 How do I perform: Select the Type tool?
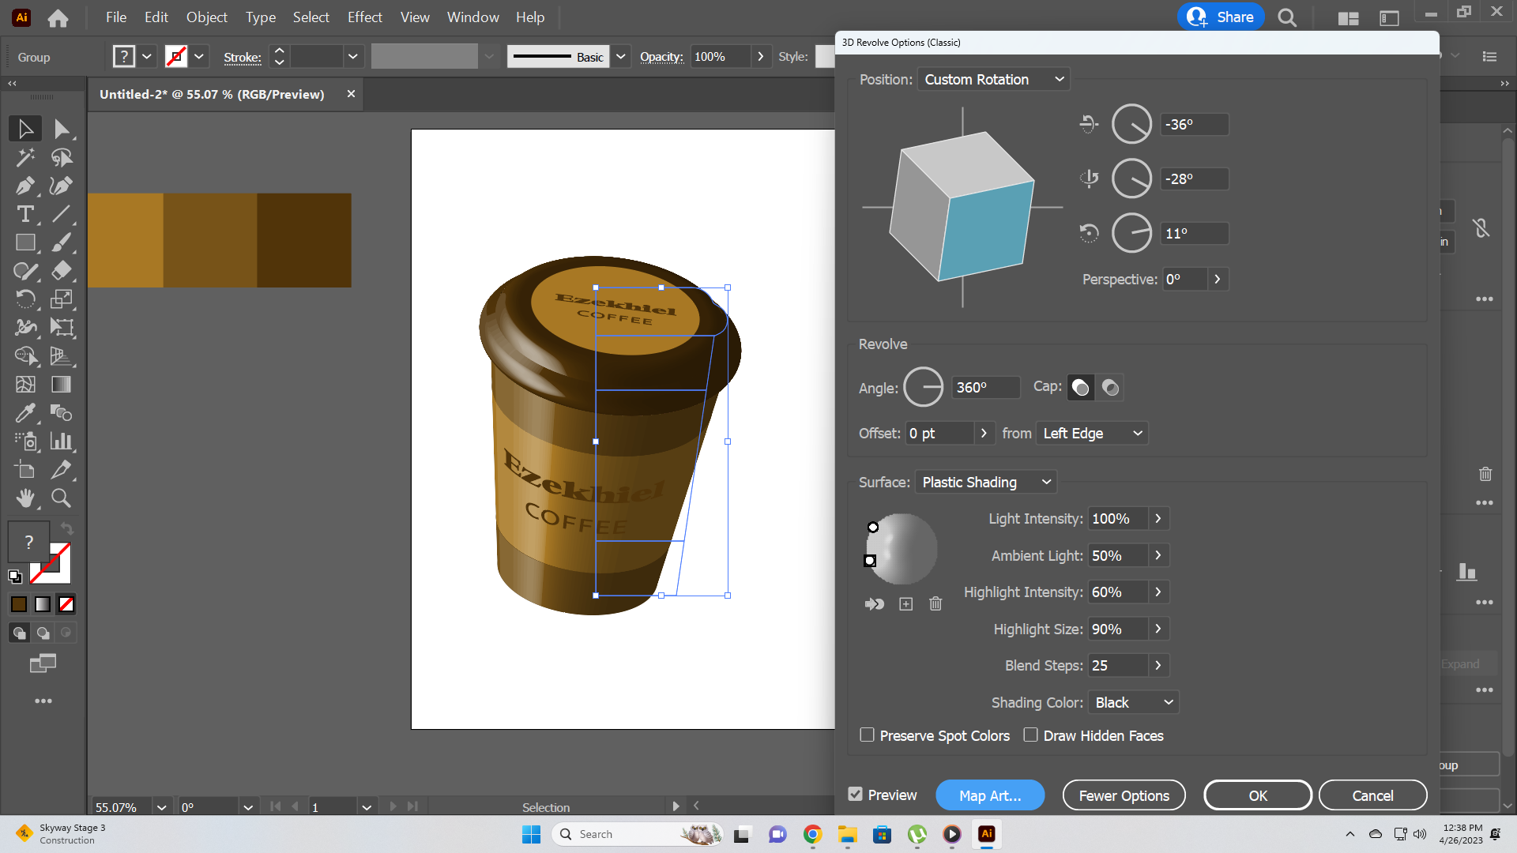click(24, 214)
